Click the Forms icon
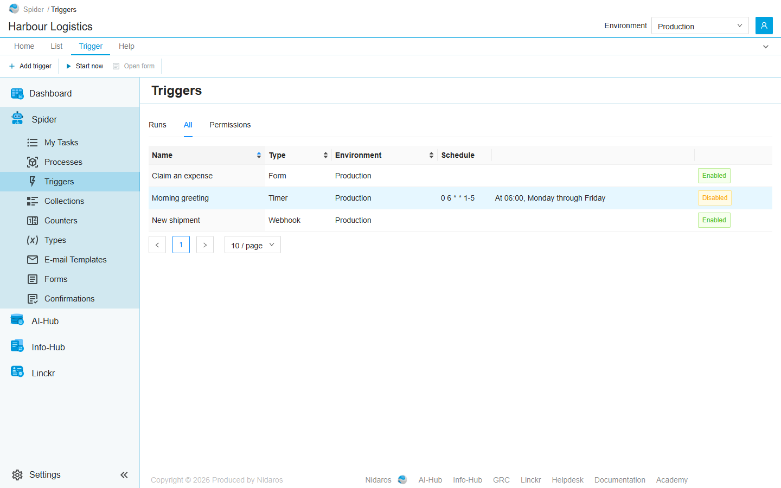This screenshot has height=488, width=781. click(33, 279)
